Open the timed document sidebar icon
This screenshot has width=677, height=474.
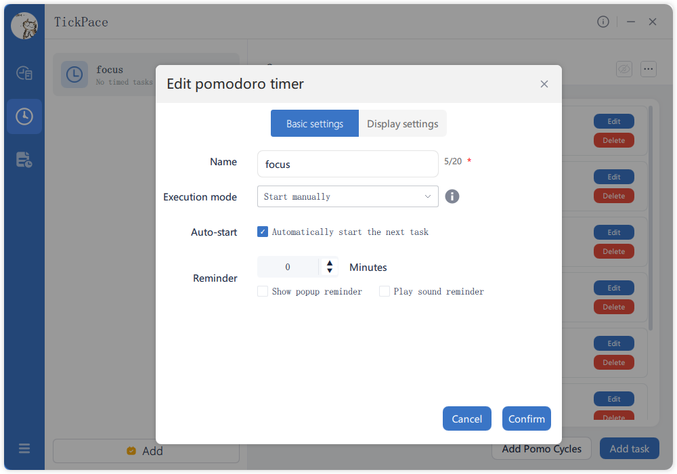(24, 159)
